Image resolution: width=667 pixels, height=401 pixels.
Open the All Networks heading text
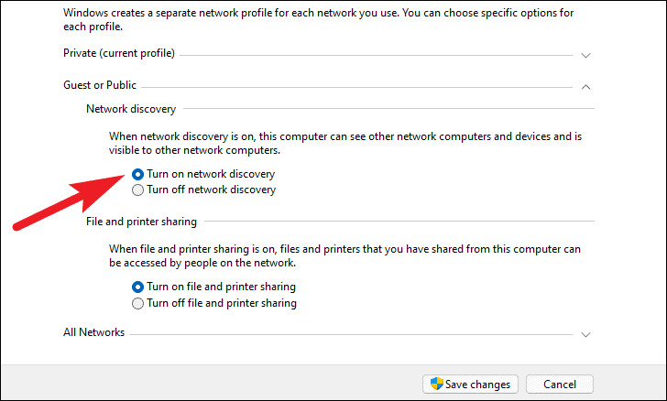(x=94, y=332)
